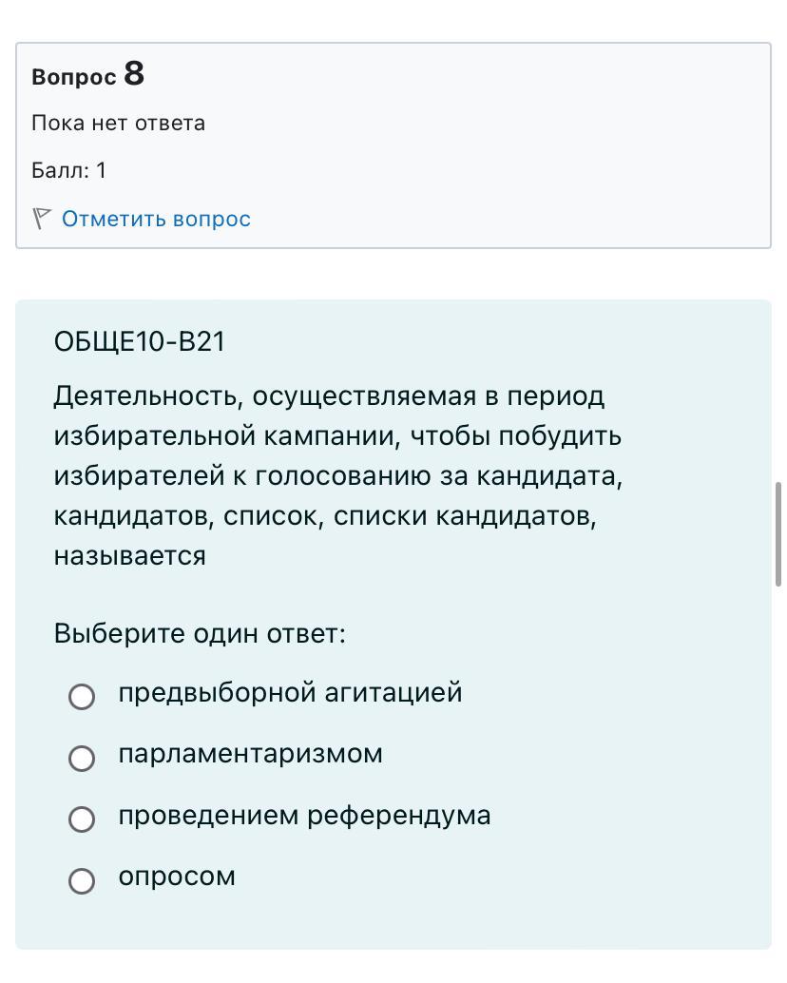
Task: Click the парламентаризмом answer text
Action: click(250, 754)
